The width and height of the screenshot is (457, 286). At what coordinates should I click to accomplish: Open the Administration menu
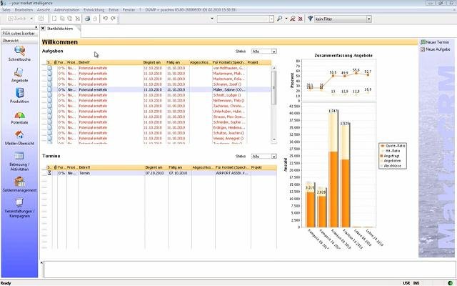[x=66, y=9]
